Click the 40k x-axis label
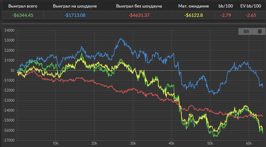The width and height of the screenshot is (266, 147). 171,144
